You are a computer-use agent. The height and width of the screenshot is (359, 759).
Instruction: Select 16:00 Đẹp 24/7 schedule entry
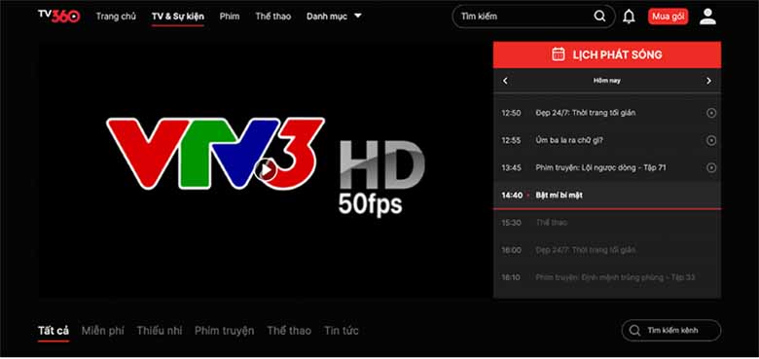click(607, 250)
